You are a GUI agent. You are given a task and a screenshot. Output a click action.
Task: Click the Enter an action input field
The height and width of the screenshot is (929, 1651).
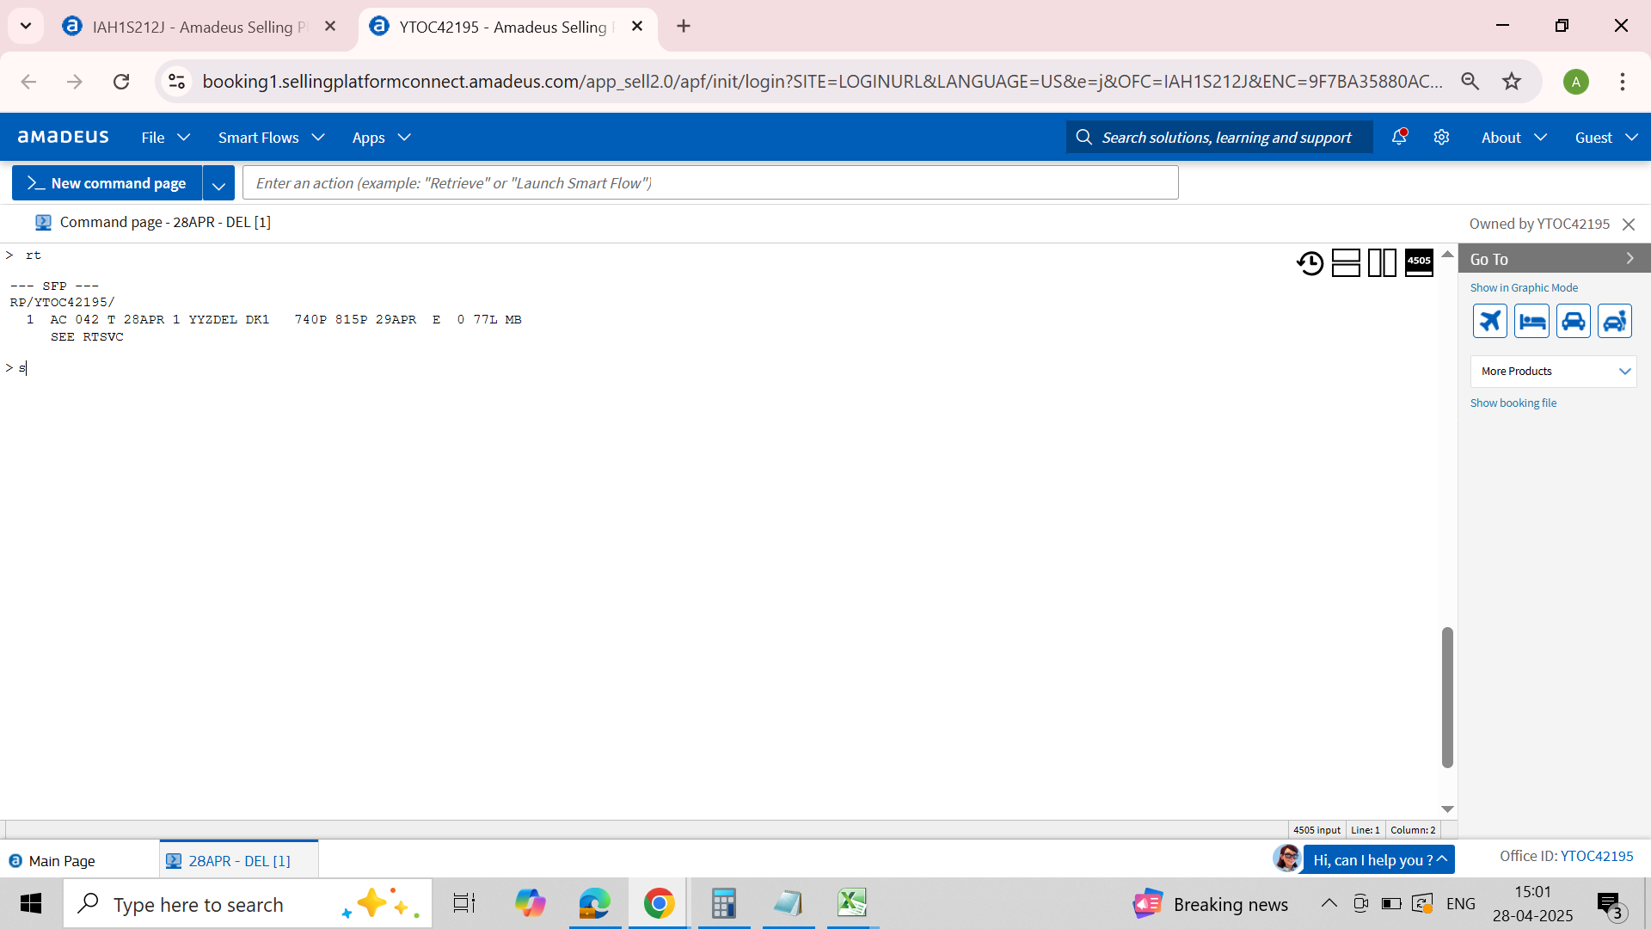coord(709,183)
